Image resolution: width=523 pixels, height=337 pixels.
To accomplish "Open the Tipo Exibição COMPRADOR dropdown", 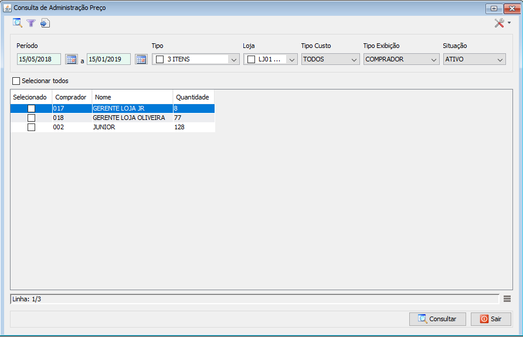I will tap(401, 59).
